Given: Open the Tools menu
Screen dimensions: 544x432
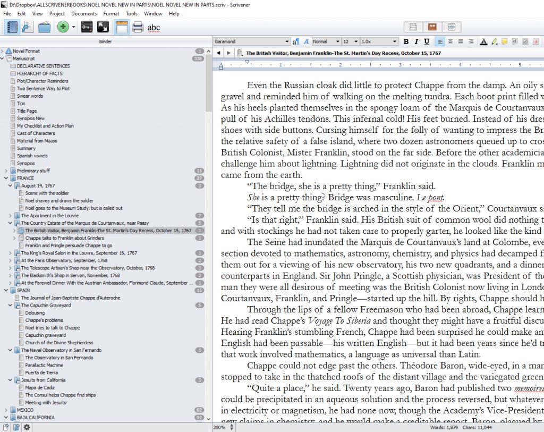Looking at the screenshot, I should (x=132, y=13).
